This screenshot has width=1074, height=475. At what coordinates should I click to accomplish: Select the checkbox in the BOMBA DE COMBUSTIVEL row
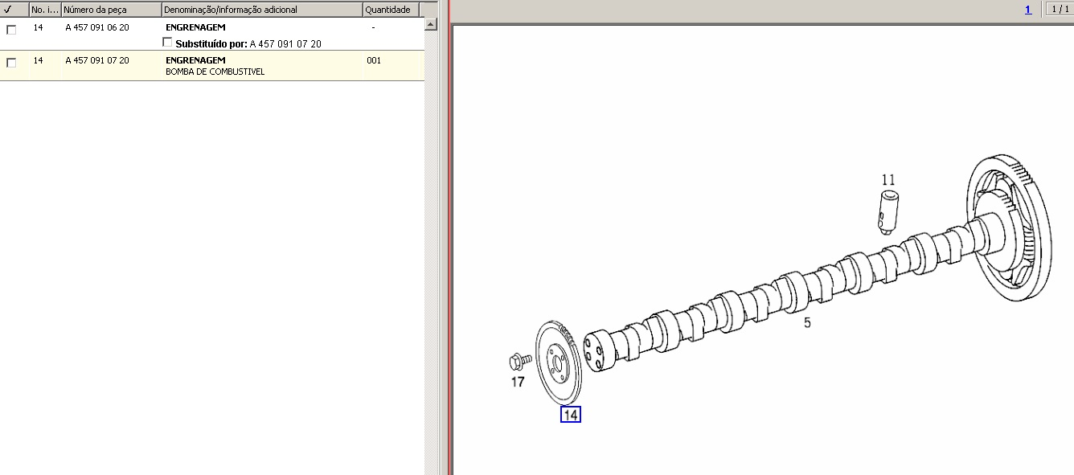pyautogui.click(x=11, y=63)
